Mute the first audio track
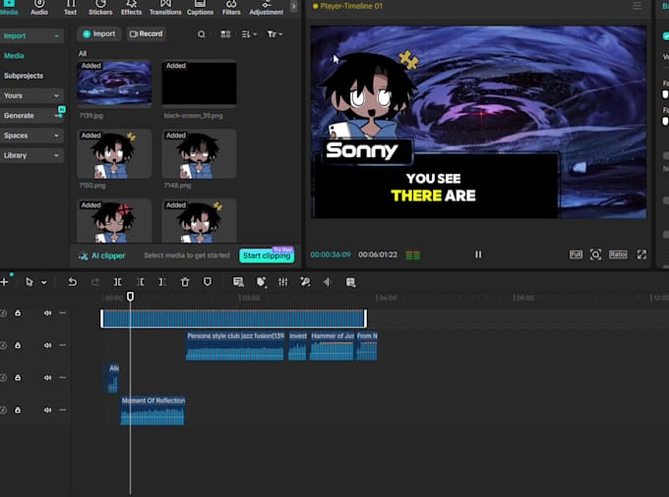 tap(47, 313)
